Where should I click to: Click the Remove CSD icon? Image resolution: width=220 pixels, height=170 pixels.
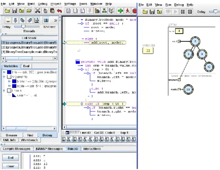click(x=75, y=11)
